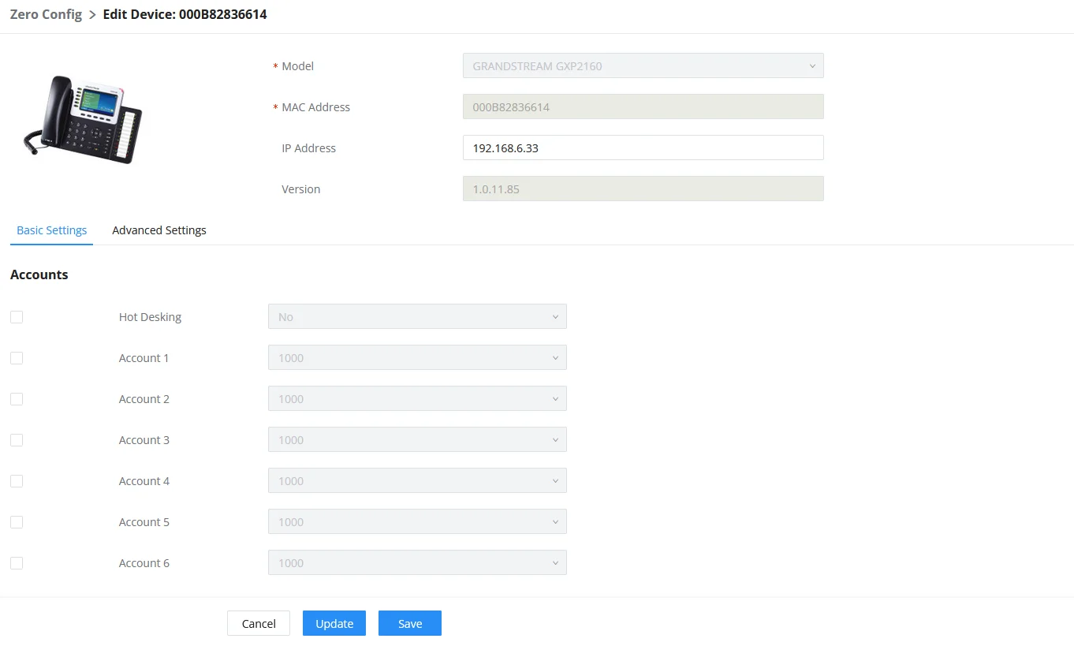Open the Account 6 extension dropdown
This screenshot has height=646, width=1074.
pos(417,562)
